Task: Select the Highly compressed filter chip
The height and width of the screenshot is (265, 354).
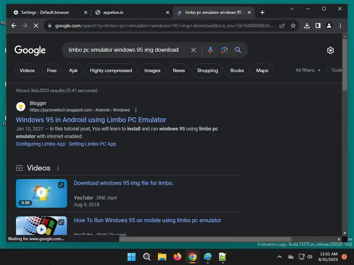Action: pos(111,70)
